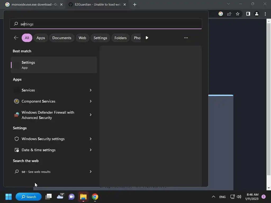Open the Settings App best match

click(54, 65)
